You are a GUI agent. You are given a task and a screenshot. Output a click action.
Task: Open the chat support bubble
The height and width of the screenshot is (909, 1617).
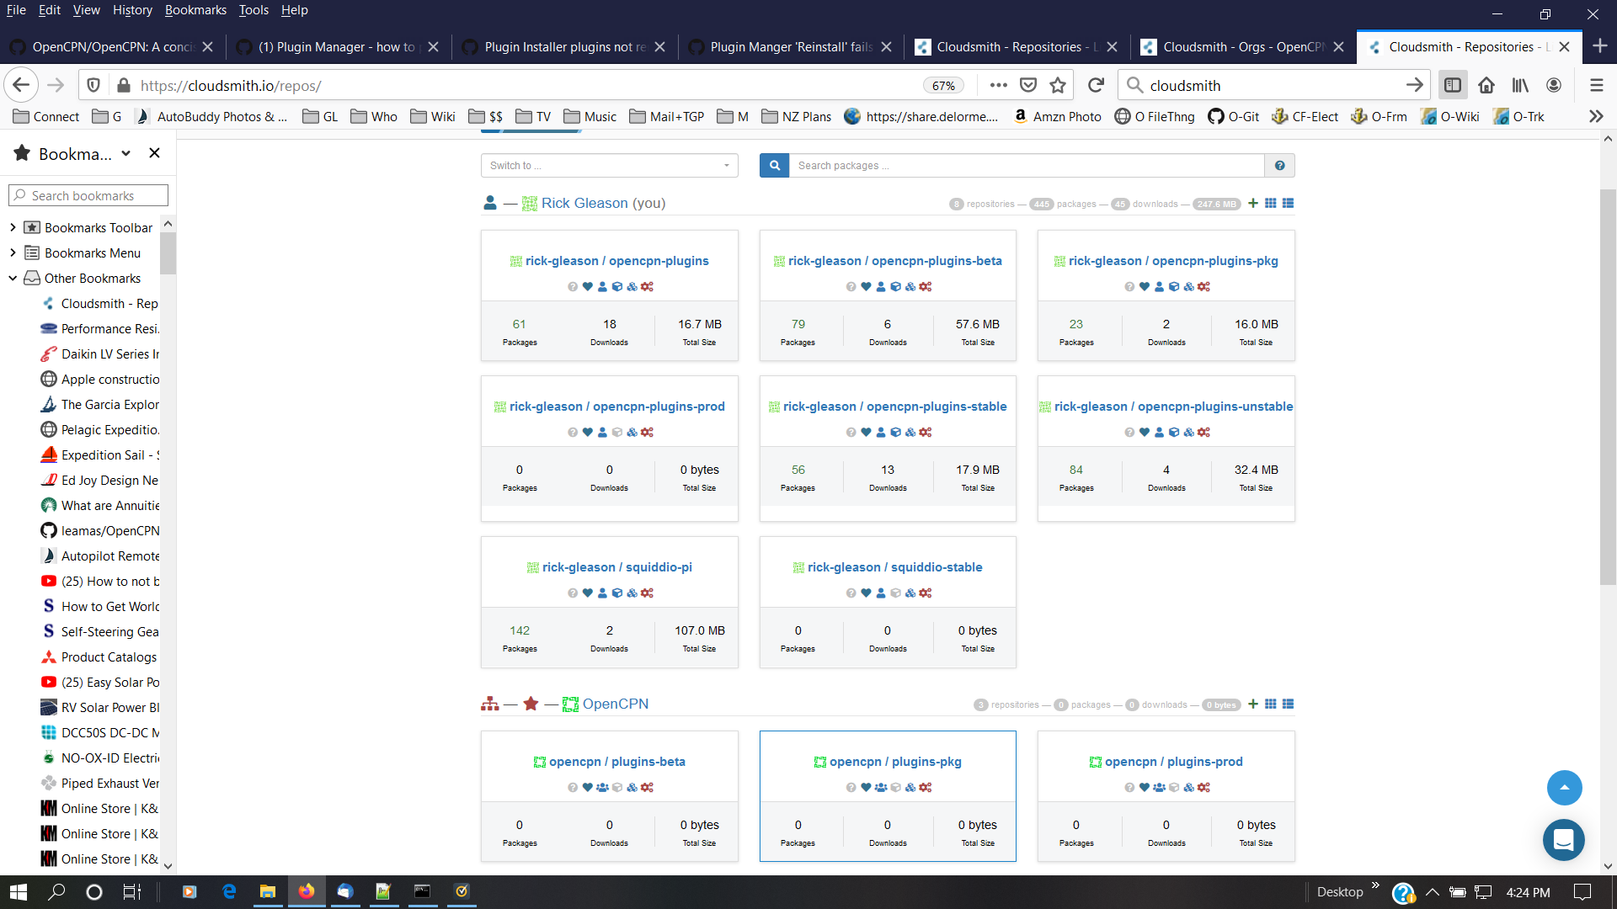[1564, 840]
